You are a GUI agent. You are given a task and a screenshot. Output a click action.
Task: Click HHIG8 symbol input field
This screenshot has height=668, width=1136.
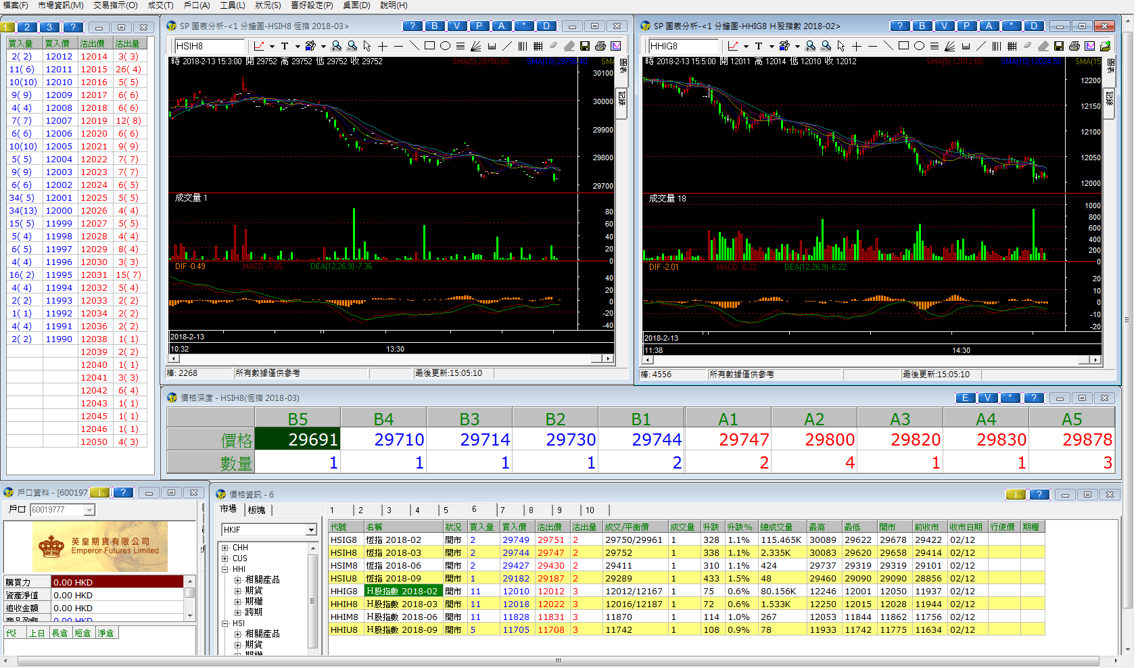[x=684, y=46]
